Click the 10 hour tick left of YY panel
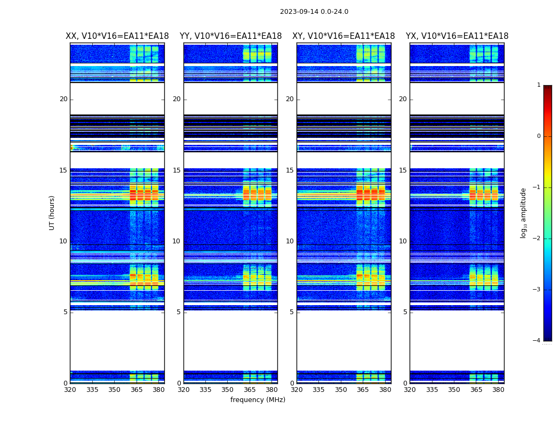 pyautogui.click(x=177, y=241)
